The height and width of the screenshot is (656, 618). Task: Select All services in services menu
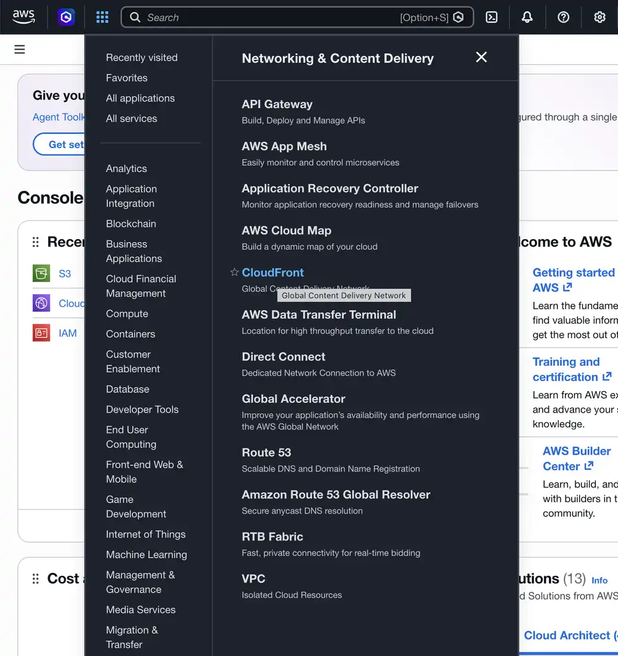click(x=132, y=119)
